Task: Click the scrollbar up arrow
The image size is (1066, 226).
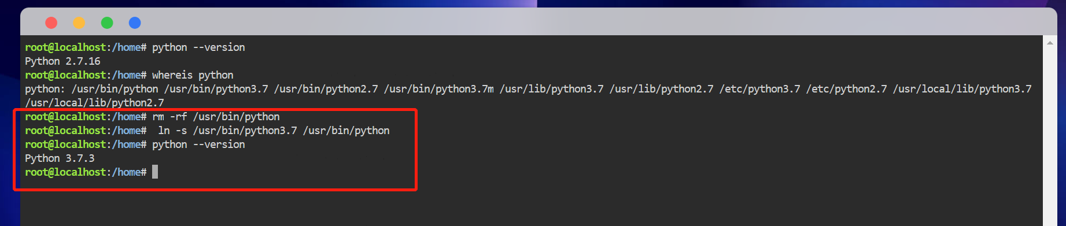Action: (1050, 43)
